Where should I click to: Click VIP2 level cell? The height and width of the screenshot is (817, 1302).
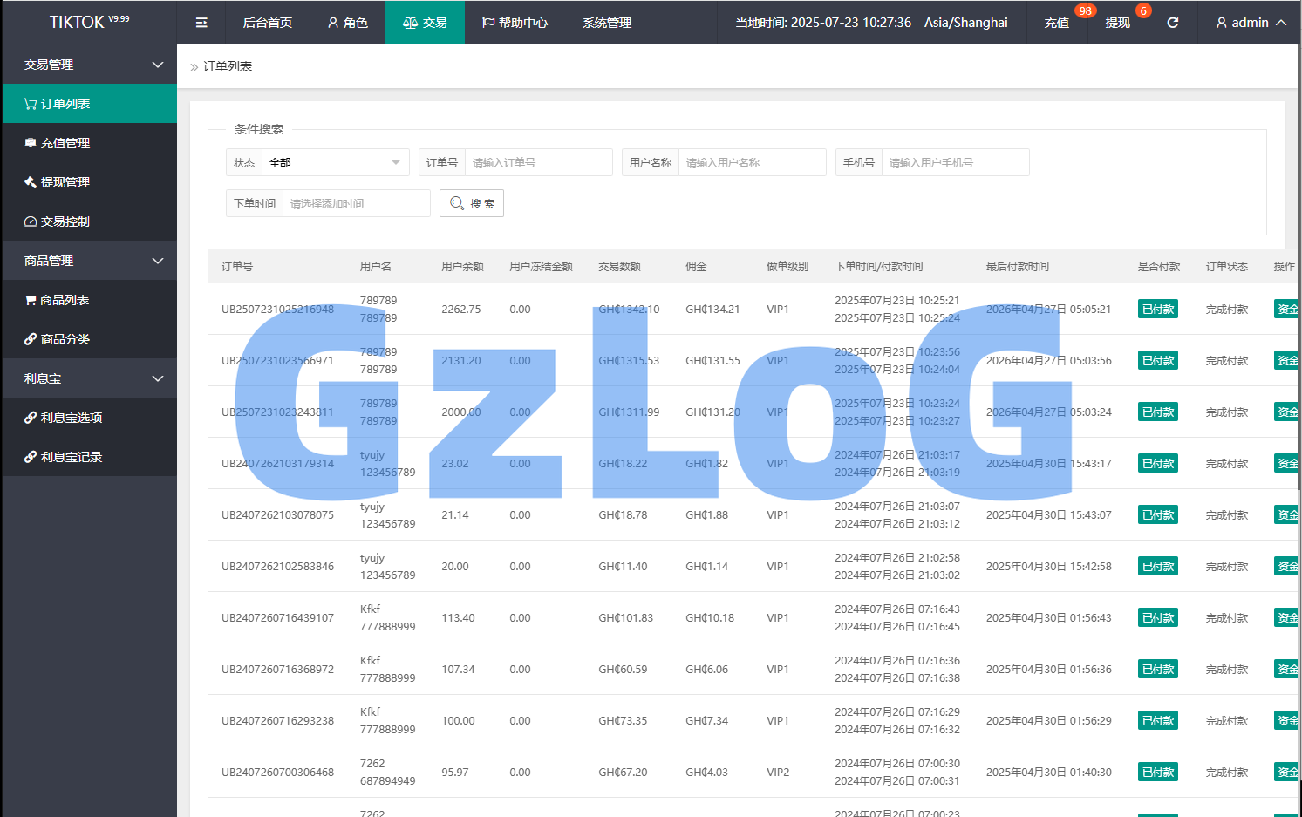778,772
